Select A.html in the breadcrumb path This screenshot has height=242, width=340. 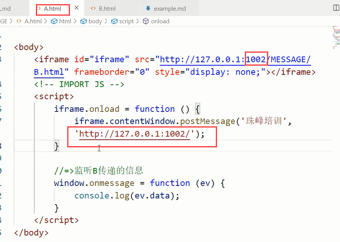[33, 21]
